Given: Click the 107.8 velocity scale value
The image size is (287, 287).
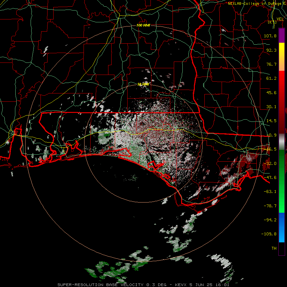Looking at the screenshot, I should pos(270,36).
